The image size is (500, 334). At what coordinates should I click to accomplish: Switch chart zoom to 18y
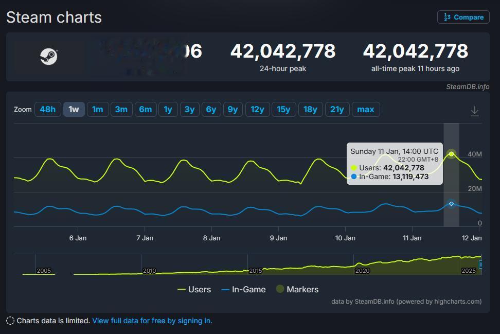click(x=311, y=110)
